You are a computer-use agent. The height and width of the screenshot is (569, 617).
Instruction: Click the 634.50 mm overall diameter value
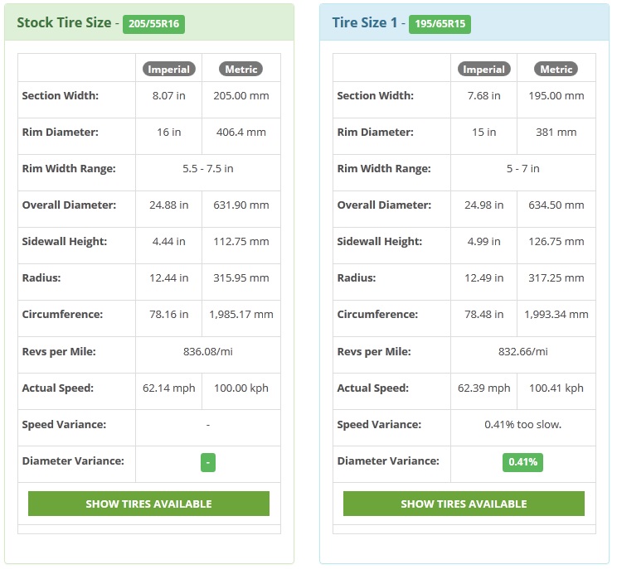point(556,205)
